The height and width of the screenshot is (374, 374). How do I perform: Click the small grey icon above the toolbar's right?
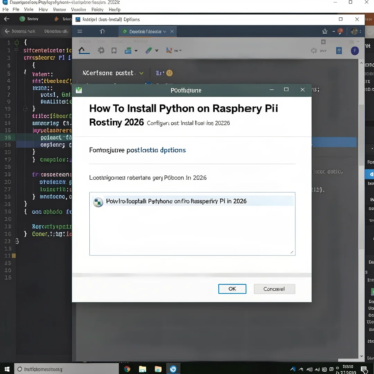click(x=323, y=42)
